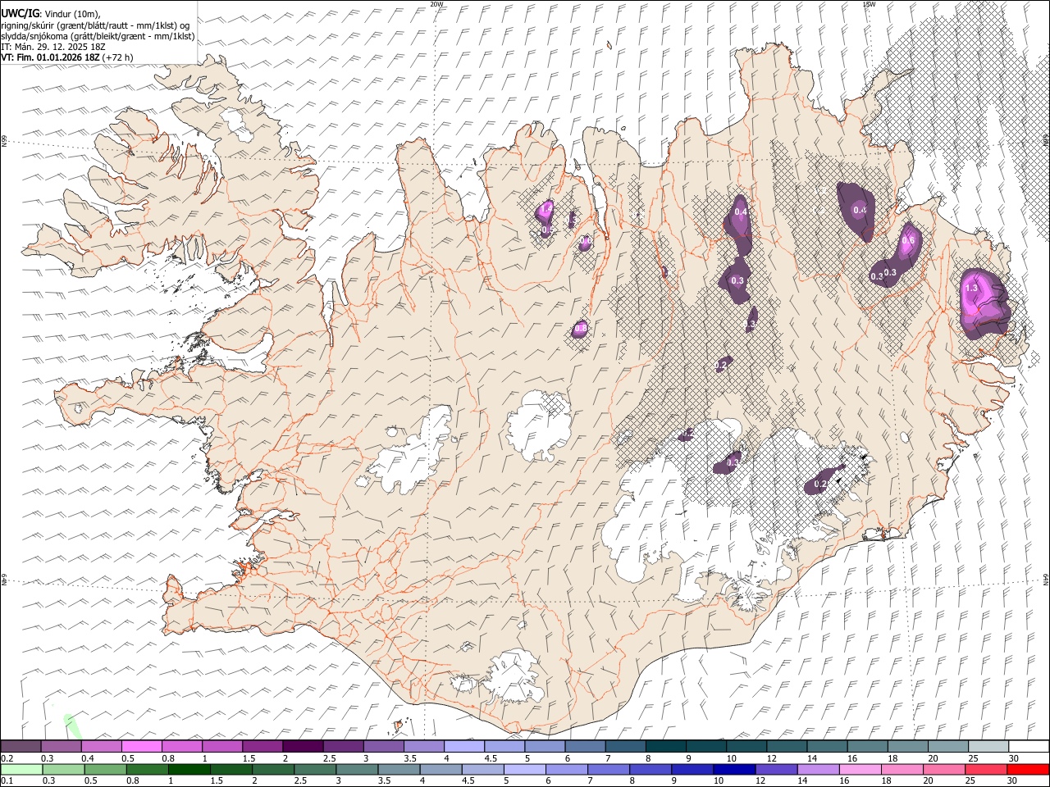
Task: Select the 'VT: Fim. 01.01.2026 18Z (+72 h)' line
Action: (67, 57)
